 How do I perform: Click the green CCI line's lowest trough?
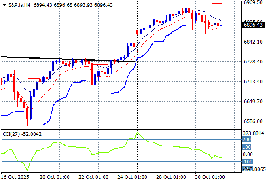[x=28, y=170]
